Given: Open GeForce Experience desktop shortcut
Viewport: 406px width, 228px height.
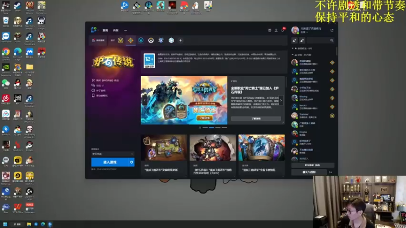Looking at the screenshot, I should (x=6, y=70).
